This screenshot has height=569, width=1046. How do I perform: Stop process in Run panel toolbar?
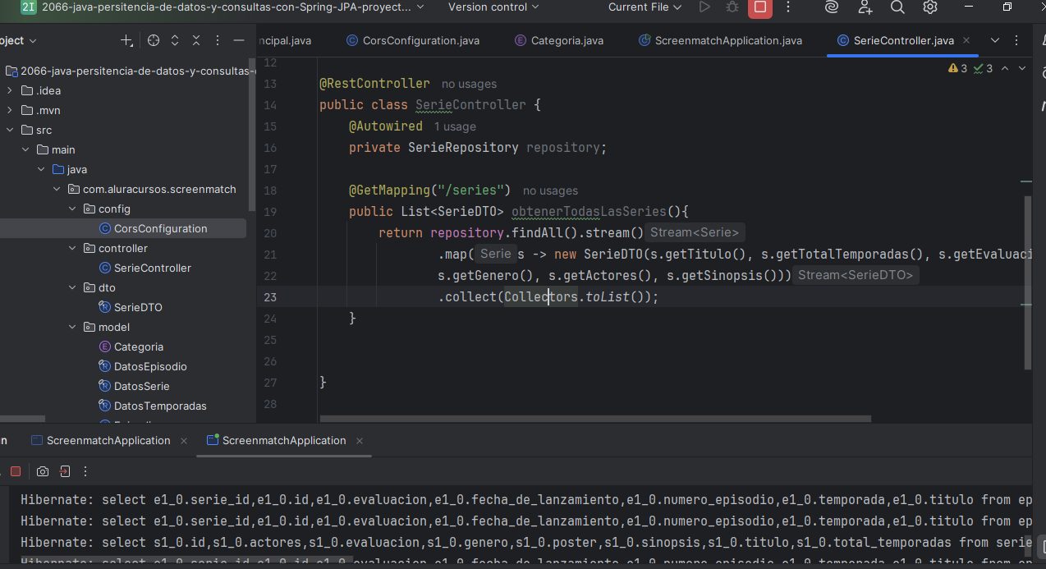coord(16,471)
